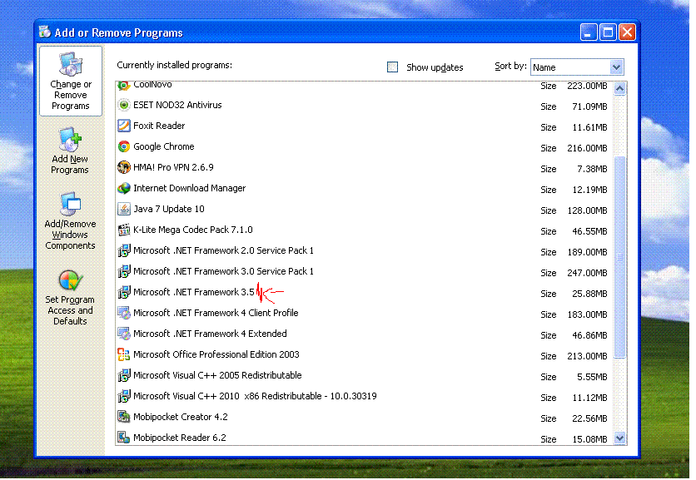This screenshot has height=480, width=696.
Task: Select Microsoft .NET Framework 3.5 entry
Action: click(364, 293)
